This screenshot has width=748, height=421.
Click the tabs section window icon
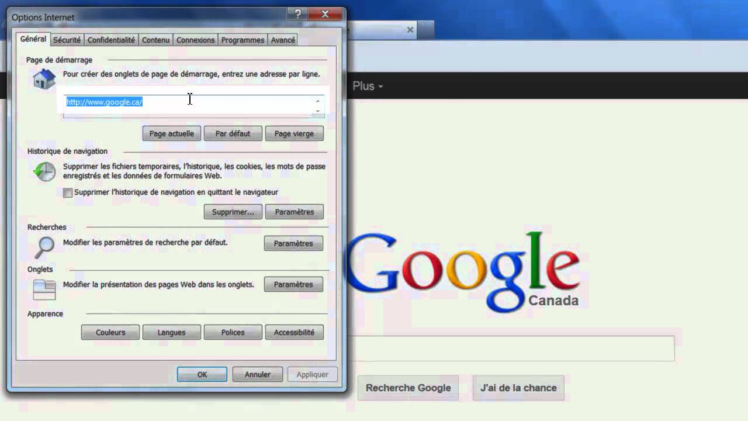[44, 289]
